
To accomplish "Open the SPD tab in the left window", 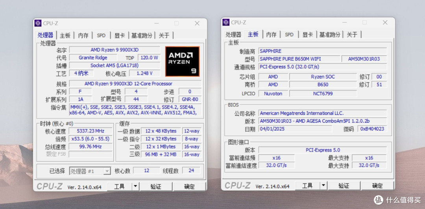I will [x=101, y=35].
